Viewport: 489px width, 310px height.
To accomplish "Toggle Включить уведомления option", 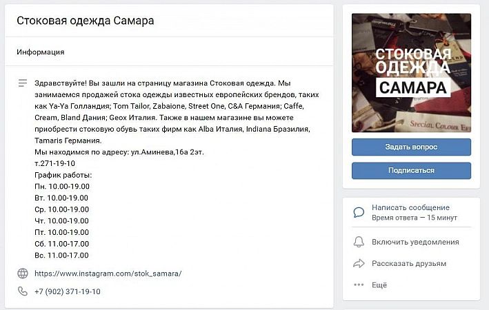I will [x=415, y=242].
